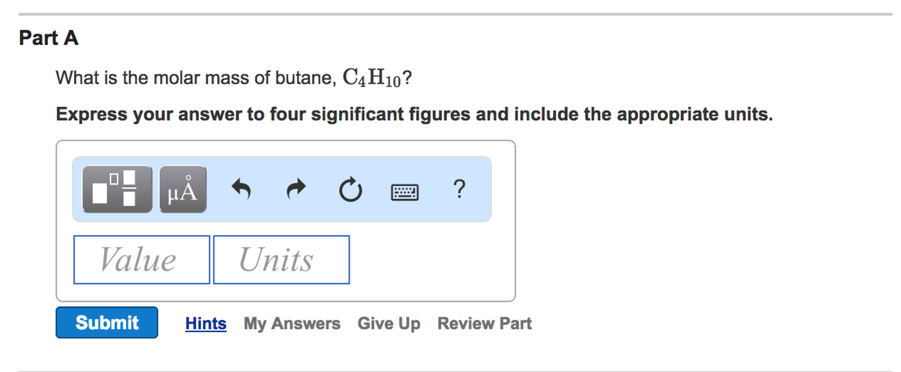
Task: Undo the last answer edit
Action: click(x=242, y=189)
